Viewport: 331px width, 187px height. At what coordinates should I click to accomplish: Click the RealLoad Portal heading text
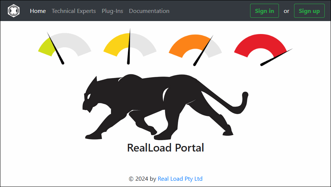[165, 148]
